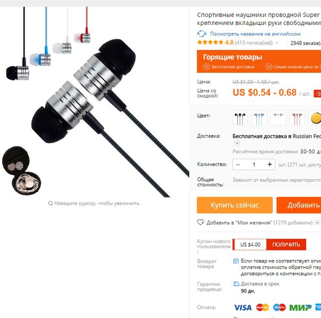The image size is (321, 318).
Task: Click the heart icon to add to wishlist
Action: tap(201, 222)
